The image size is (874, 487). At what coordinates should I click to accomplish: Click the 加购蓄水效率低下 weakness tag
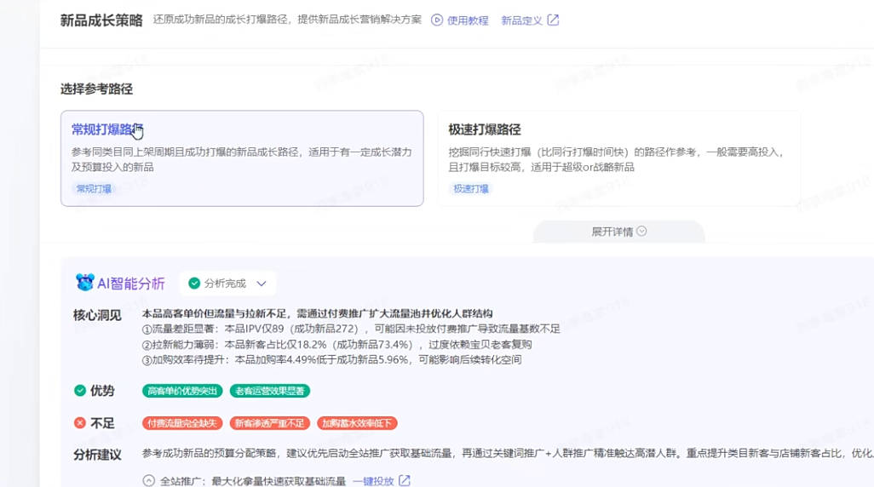click(x=357, y=423)
